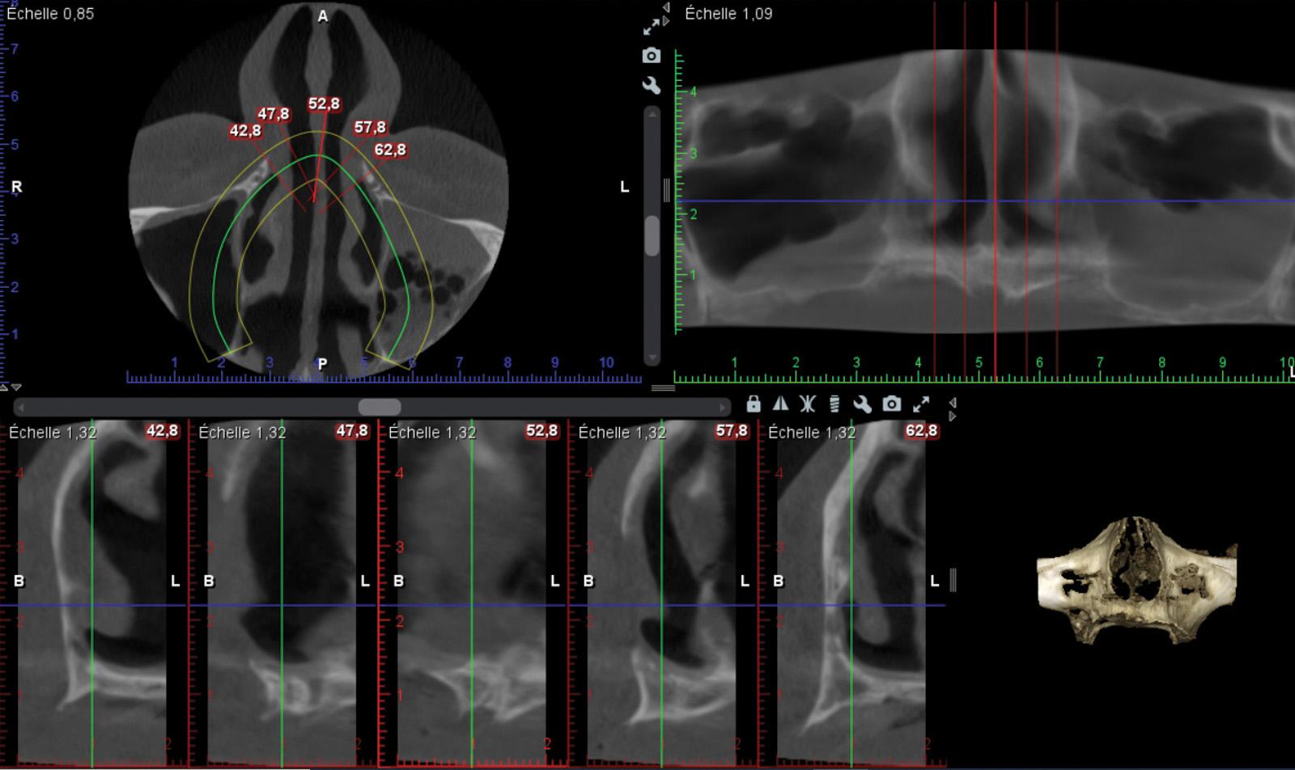Take a snapshot of the panoramic view

[652, 55]
